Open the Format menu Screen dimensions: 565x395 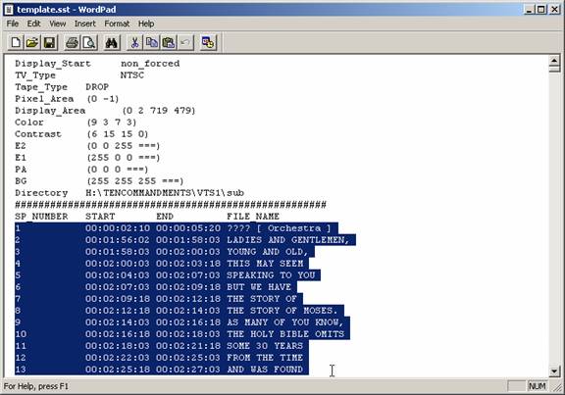tap(117, 24)
